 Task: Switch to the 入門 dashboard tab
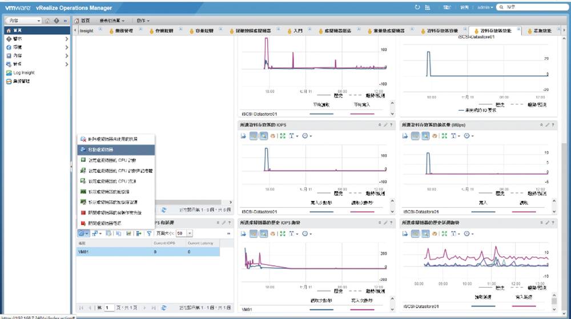point(295,31)
